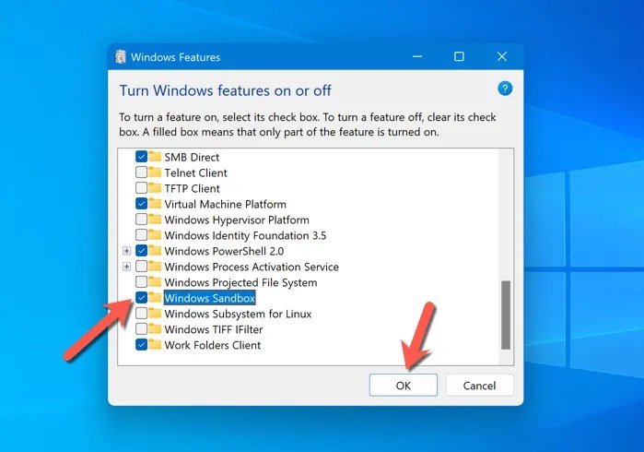Expand Windows Process Activation Service node
The width and height of the screenshot is (644, 452).
126,267
